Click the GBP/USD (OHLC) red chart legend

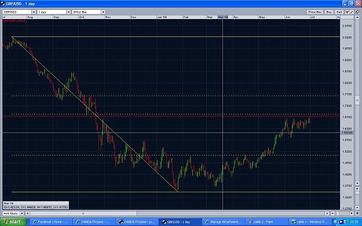(x=15, y=21)
